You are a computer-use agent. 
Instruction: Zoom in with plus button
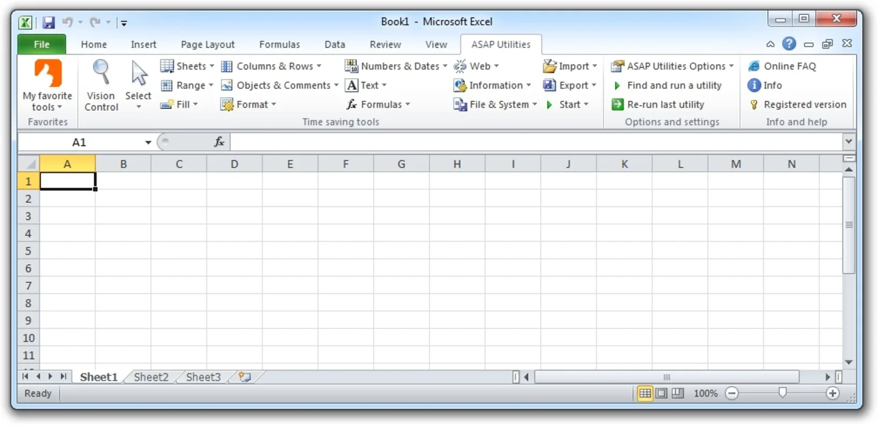click(832, 394)
